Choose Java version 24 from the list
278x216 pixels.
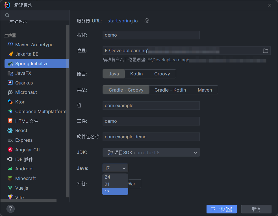pyautogui.click(x=107, y=177)
